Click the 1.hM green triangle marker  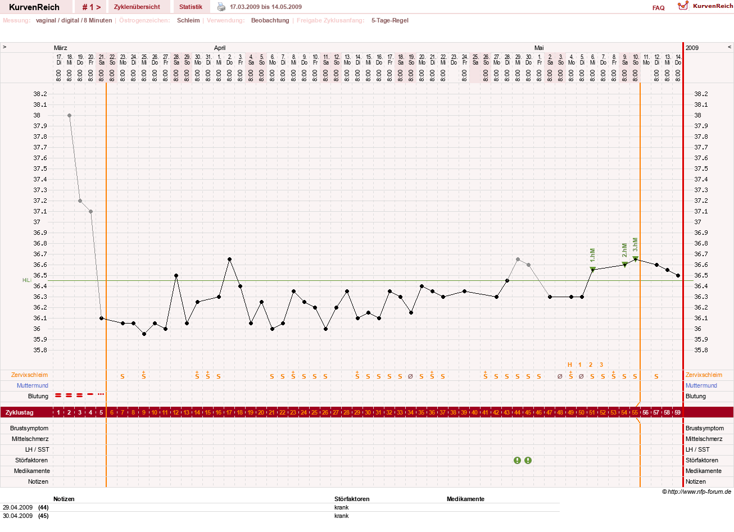coord(592,269)
